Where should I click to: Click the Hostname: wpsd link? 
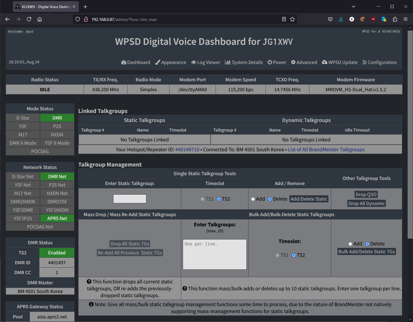tap(21, 31)
